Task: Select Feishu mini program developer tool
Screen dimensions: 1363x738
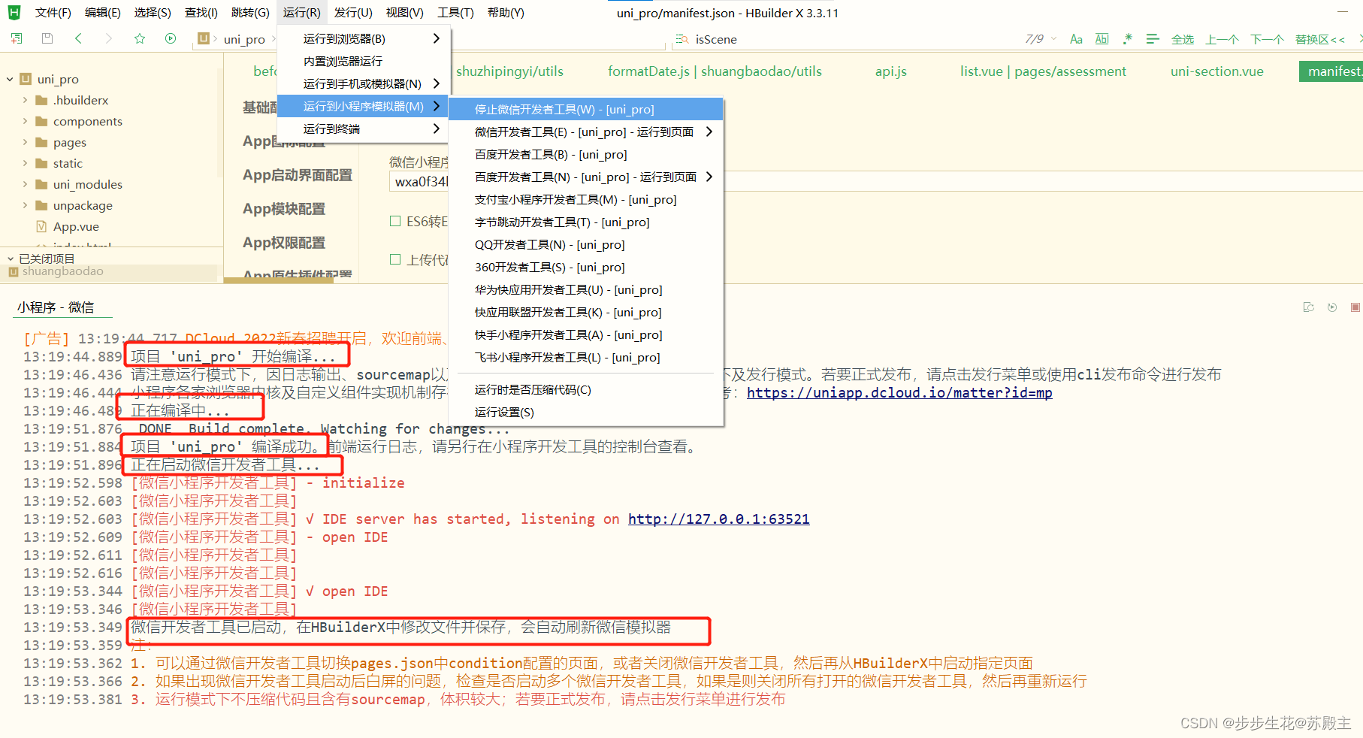Action: (586, 357)
